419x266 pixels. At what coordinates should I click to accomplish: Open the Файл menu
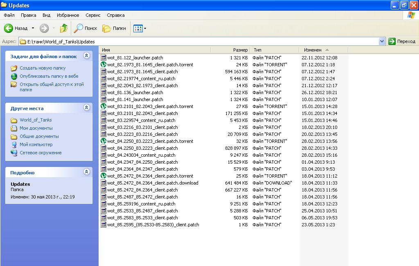[9, 15]
